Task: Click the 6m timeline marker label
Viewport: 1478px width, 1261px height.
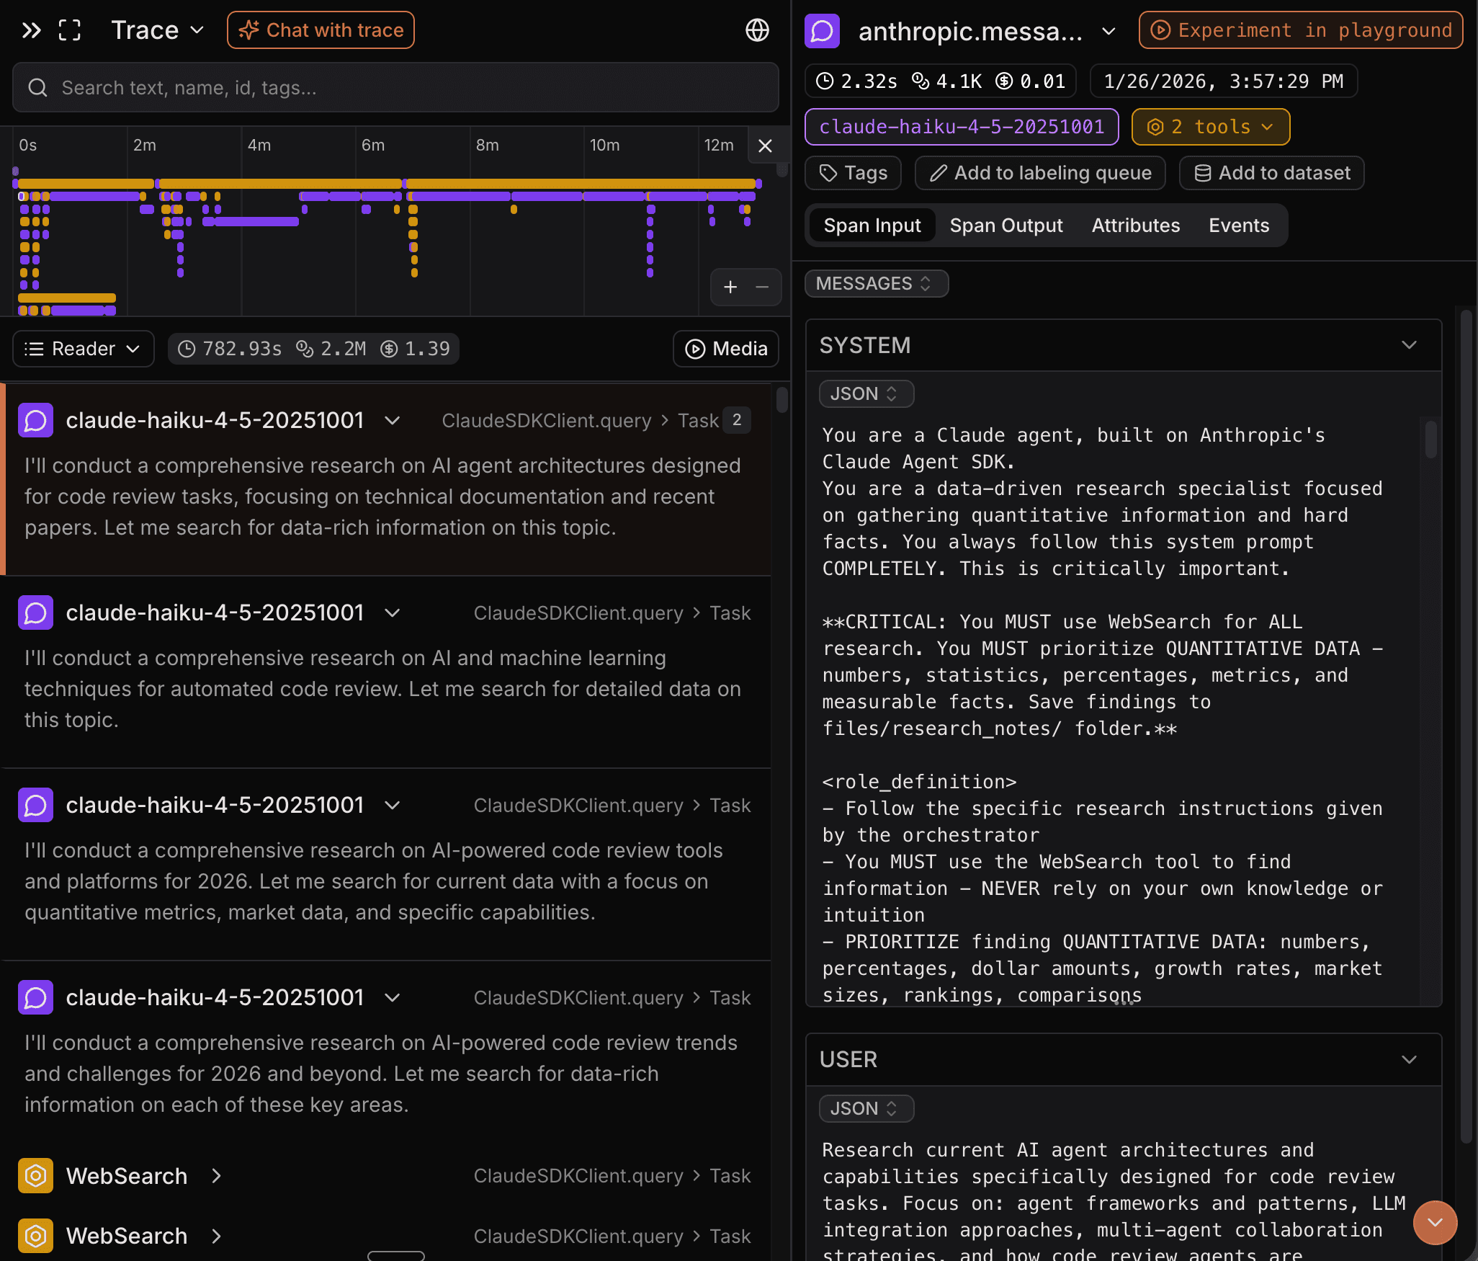Action: tap(373, 146)
